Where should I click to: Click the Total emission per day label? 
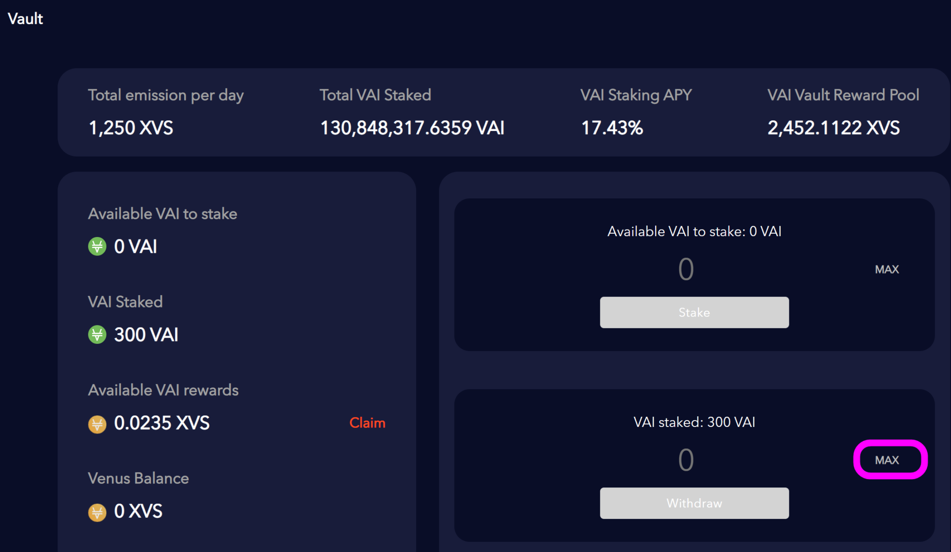pos(166,95)
